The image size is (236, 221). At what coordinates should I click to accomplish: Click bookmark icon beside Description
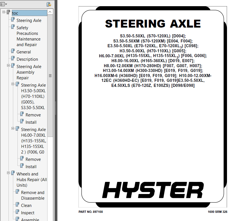[13, 58]
